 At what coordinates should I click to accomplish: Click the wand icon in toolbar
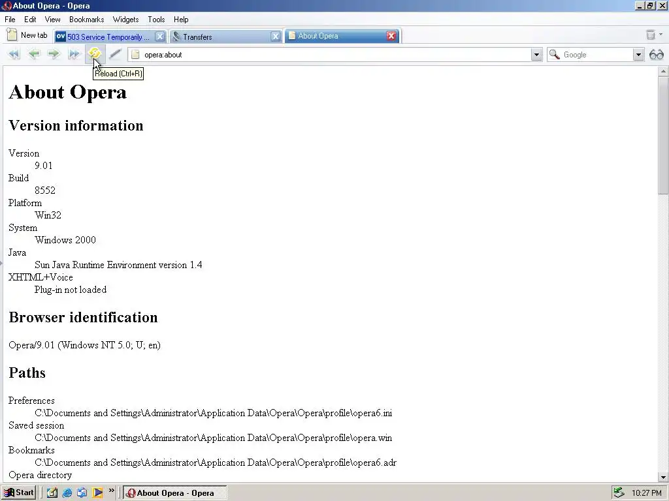(x=115, y=54)
